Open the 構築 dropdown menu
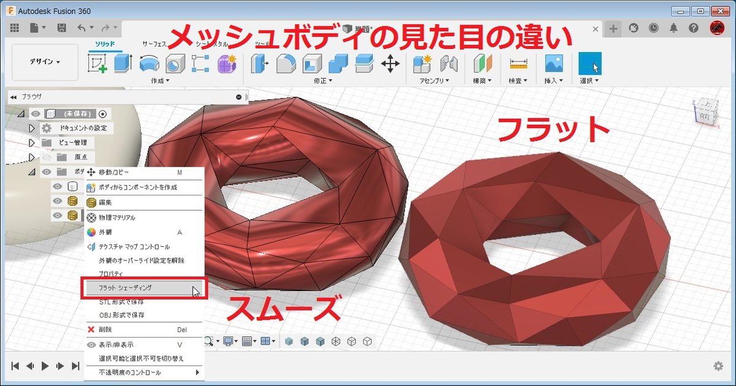The height and width of the screenshot is (386, 736). pos(483,81)
